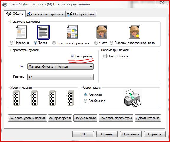Choose Книжная orientation radio button
The width and height of the screenshot is (170, 142).
coord(86,94)
